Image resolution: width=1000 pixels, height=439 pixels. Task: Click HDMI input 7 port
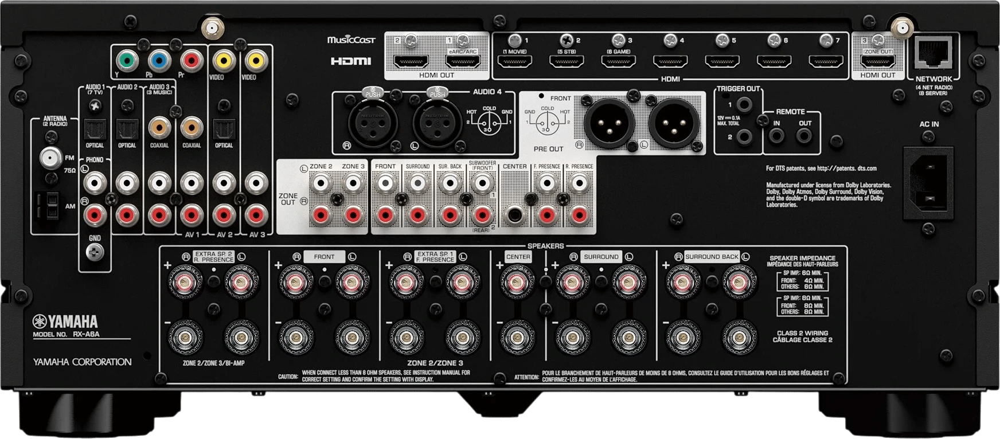(826, 61)
